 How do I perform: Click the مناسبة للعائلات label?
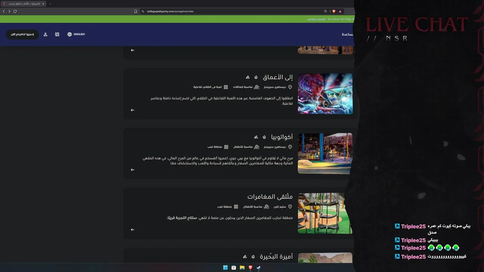[x=243, y=87]
